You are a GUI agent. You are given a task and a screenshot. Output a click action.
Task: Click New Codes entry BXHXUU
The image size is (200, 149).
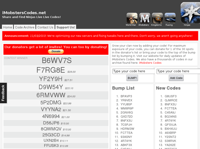[x=171, y=129]
